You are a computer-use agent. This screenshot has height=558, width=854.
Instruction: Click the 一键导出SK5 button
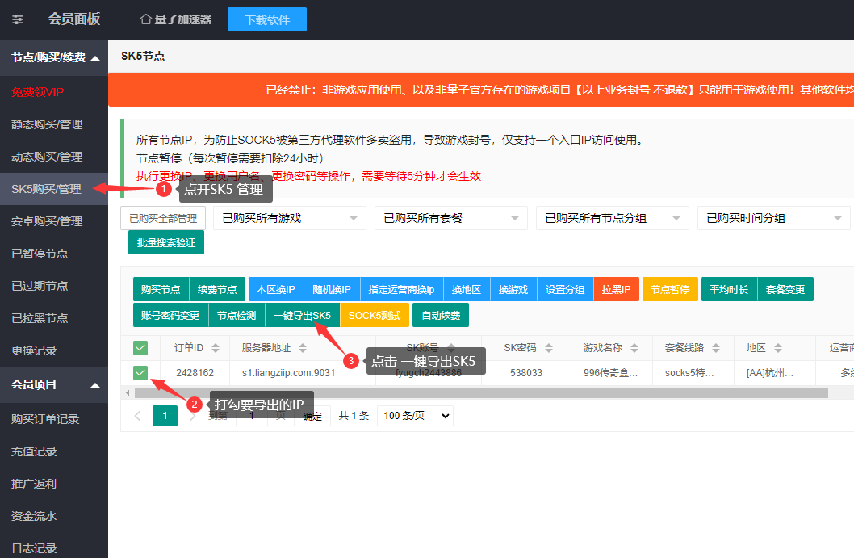301,315
